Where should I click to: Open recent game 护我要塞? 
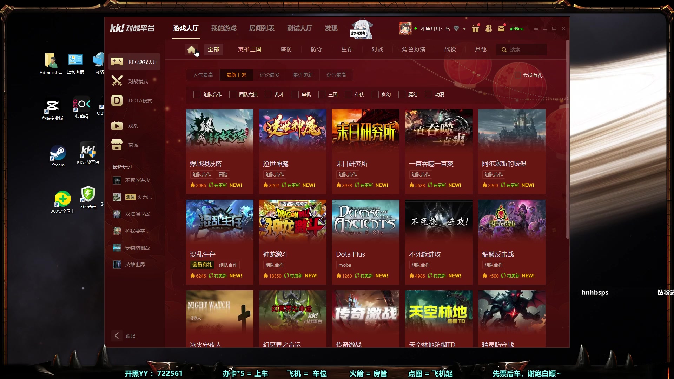[x=134, y=231]
